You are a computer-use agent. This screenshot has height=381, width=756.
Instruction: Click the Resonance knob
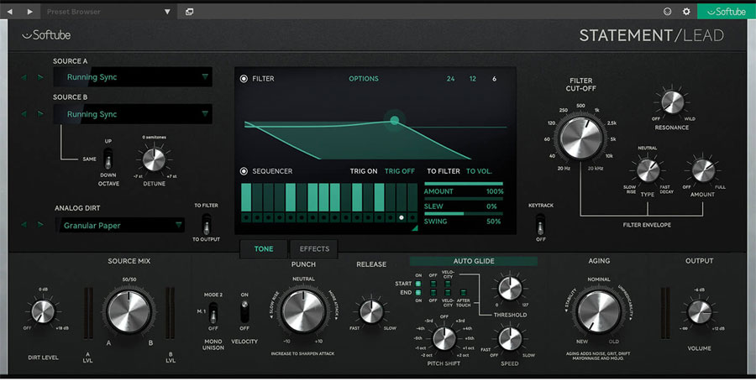point(672,102)
